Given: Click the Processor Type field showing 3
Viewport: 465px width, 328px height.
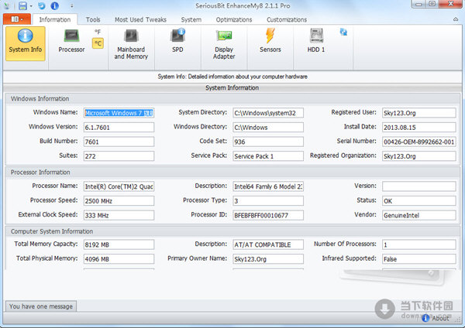Looking at the screenshot, I should click(268, 200).
